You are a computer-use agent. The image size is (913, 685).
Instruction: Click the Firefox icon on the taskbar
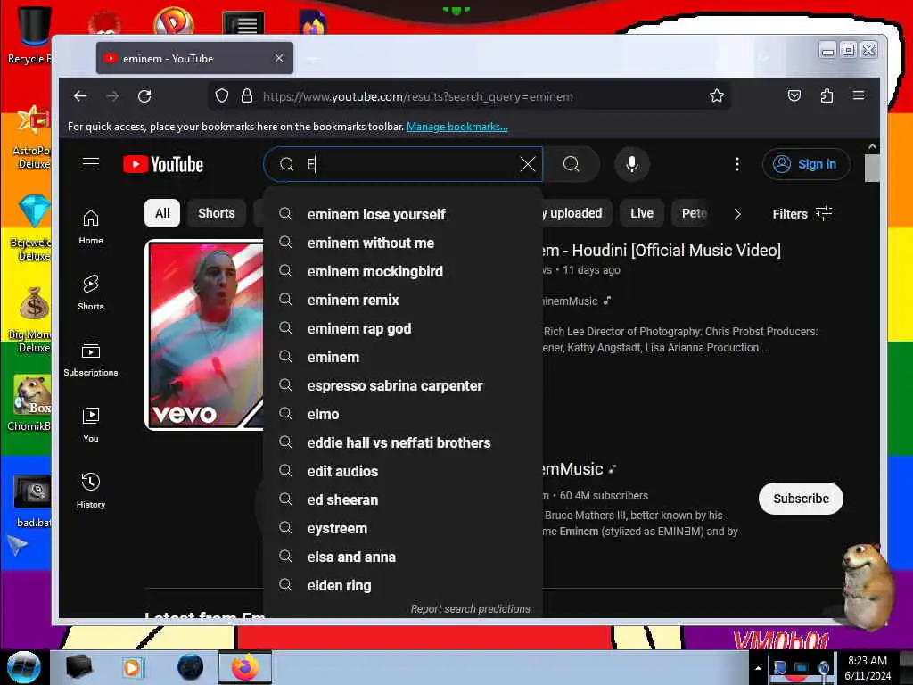click(245, 667)
